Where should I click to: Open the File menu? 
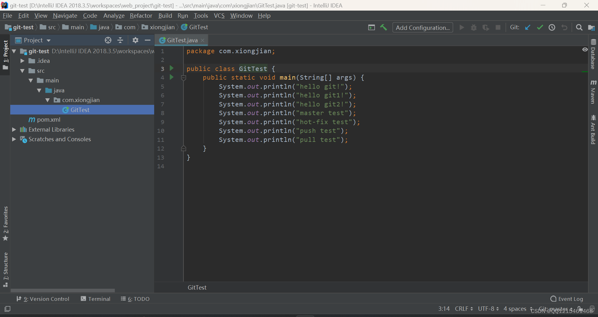pos(7,16)
